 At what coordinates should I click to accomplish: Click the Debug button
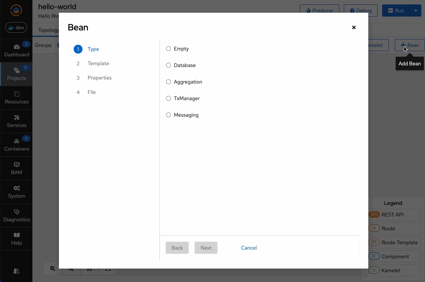pyautogui.click(x=361, y=11)
